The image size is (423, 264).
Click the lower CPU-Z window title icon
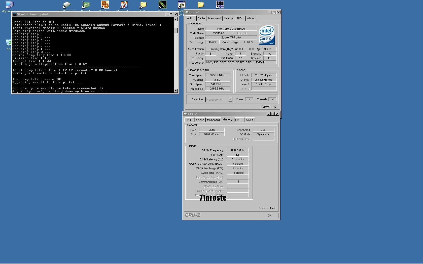(x=186, y=114)
